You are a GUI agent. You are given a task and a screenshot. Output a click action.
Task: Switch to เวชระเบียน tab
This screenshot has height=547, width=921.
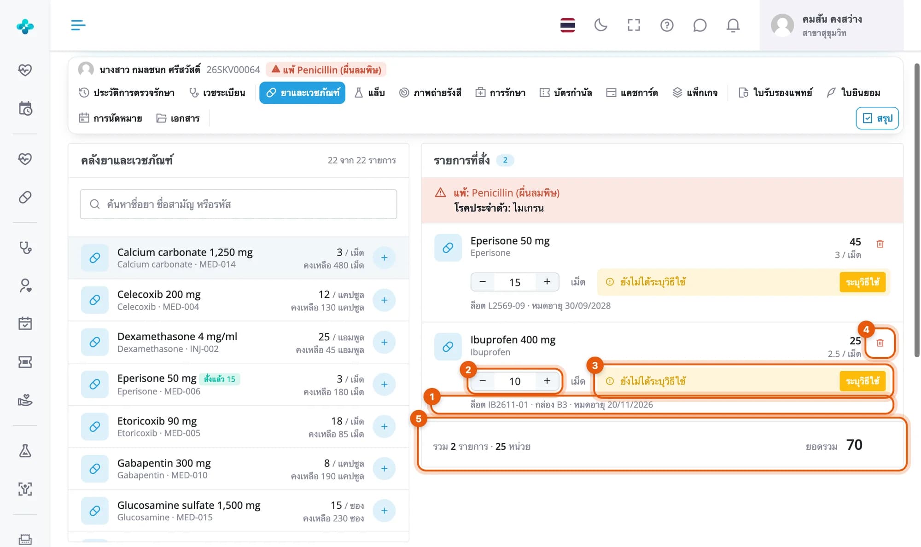[x=217, y=93]
